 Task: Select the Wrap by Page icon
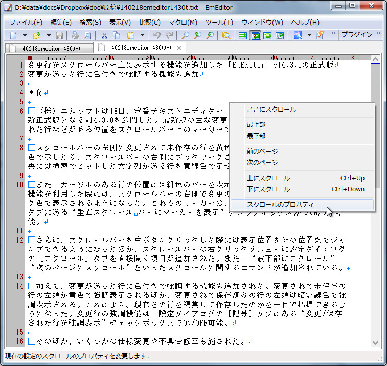(280, 36)
